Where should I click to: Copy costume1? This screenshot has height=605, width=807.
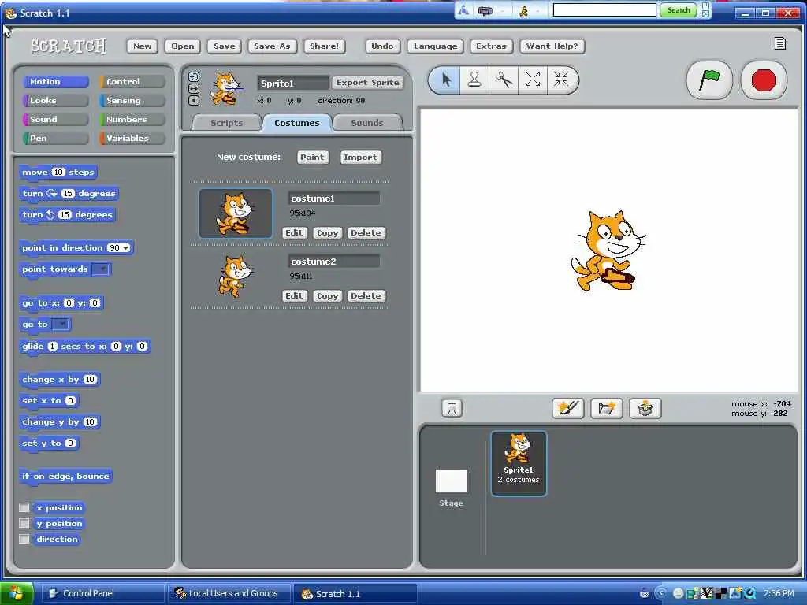coord(327,233)
